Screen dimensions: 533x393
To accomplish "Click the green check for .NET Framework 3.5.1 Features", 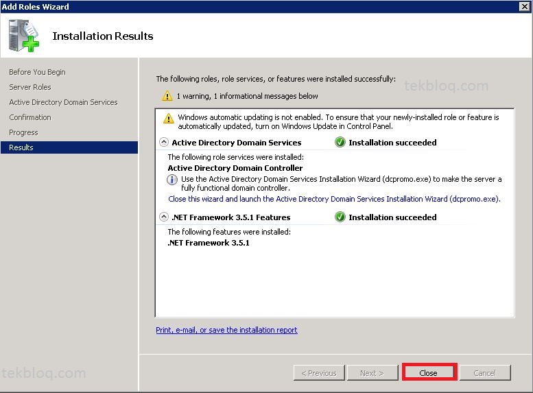I will [x=340, y=217].
